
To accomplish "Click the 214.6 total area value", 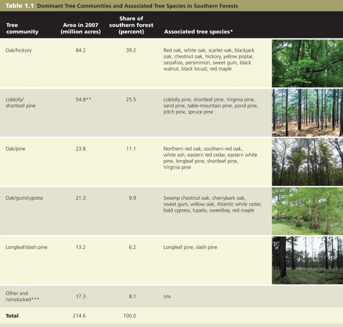I will coord(78,315).
